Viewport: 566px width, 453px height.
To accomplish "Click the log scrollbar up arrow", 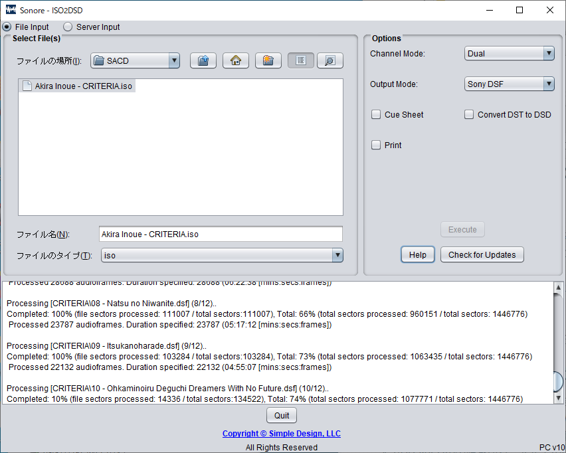I will (x=558, y=288).
